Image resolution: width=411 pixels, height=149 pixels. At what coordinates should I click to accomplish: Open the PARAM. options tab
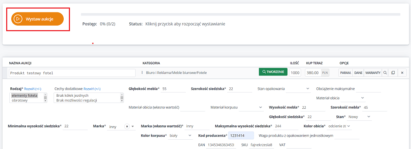coord(345,73)
